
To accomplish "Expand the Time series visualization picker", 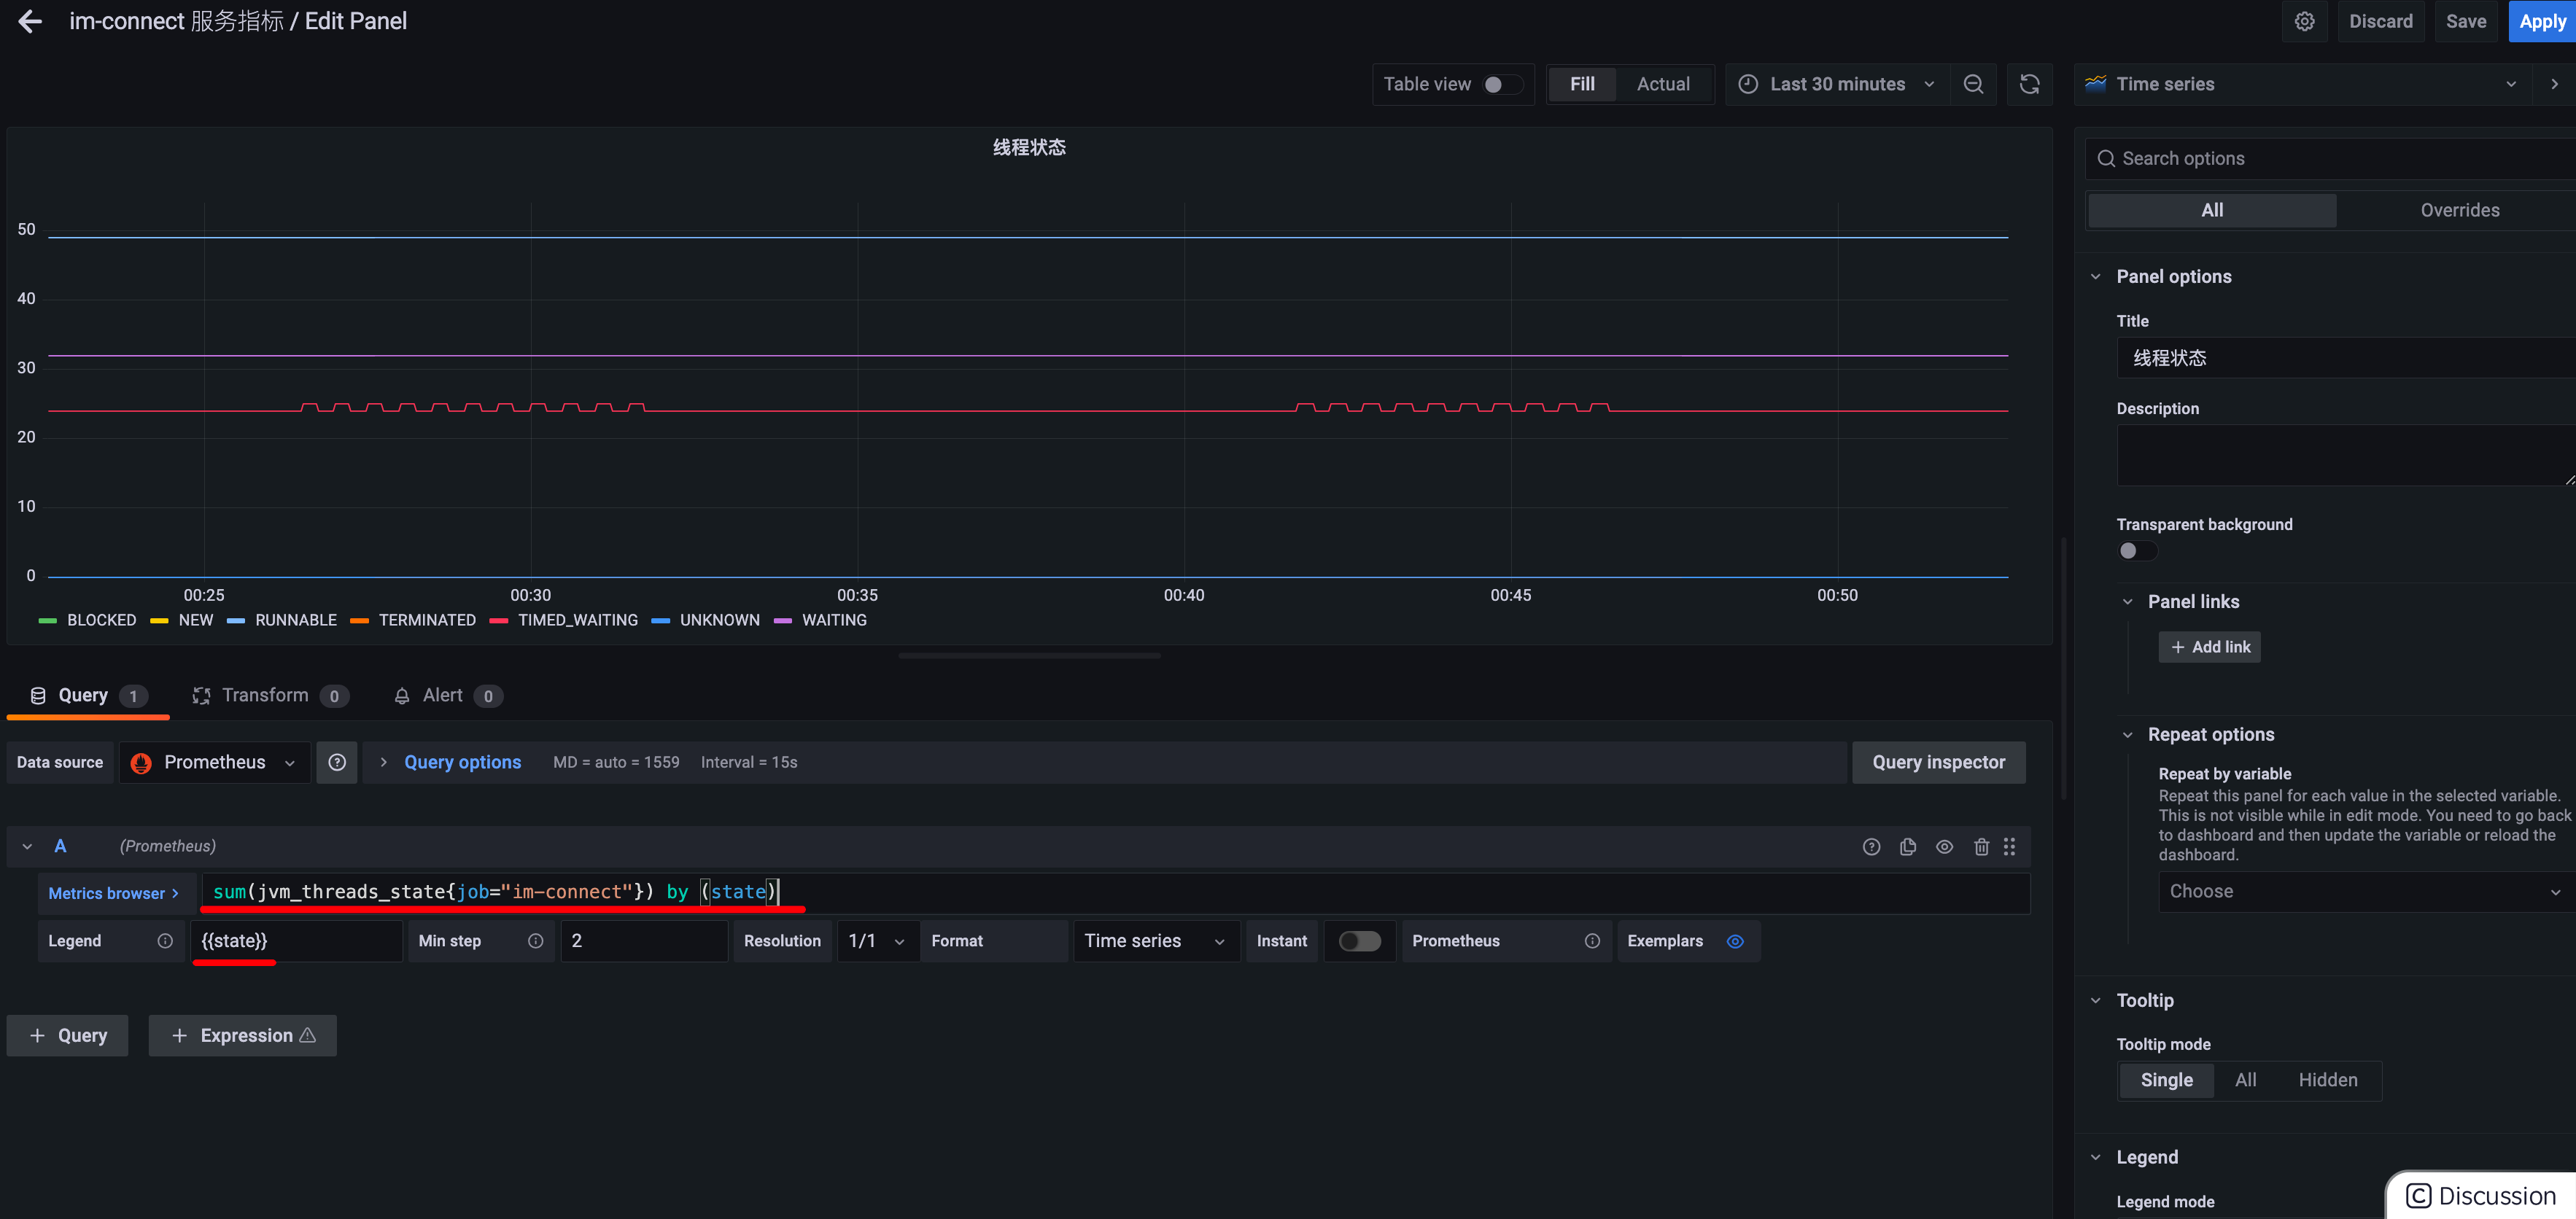I will [2302, 84].
